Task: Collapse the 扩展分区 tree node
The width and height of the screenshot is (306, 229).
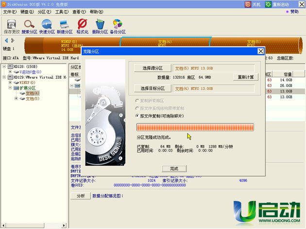Action: (x=10, y=88)
